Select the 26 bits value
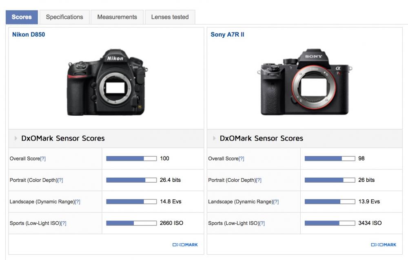The image size is (408, 260). (366, 180)
